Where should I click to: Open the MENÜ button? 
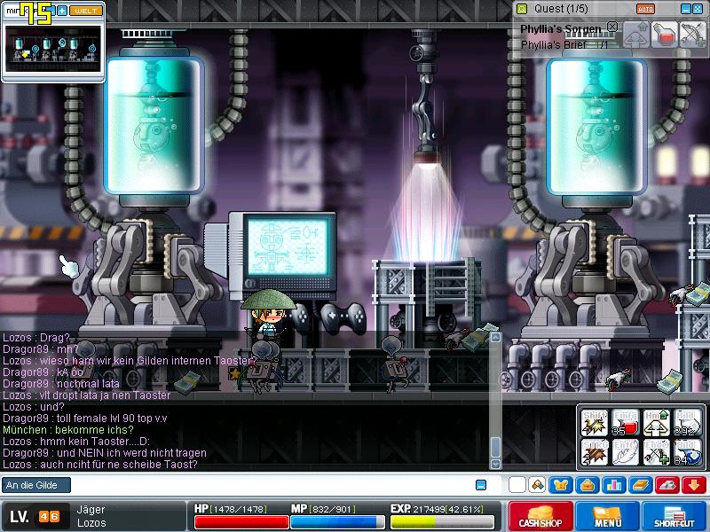pos(608,517)
